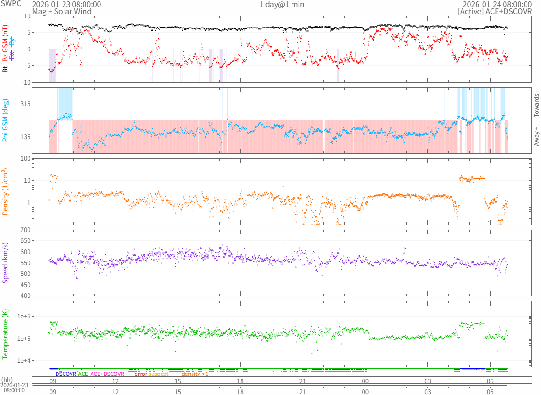Open the 1 day@1 min timespan selector
This screenshot has width=541, height=395.
tap(282, 4)
